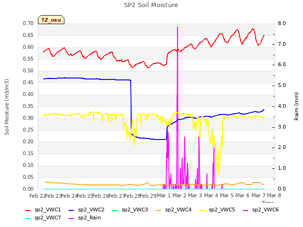
Task: Select the sp2_VWC3 legend entry
Action: [130, 210]
